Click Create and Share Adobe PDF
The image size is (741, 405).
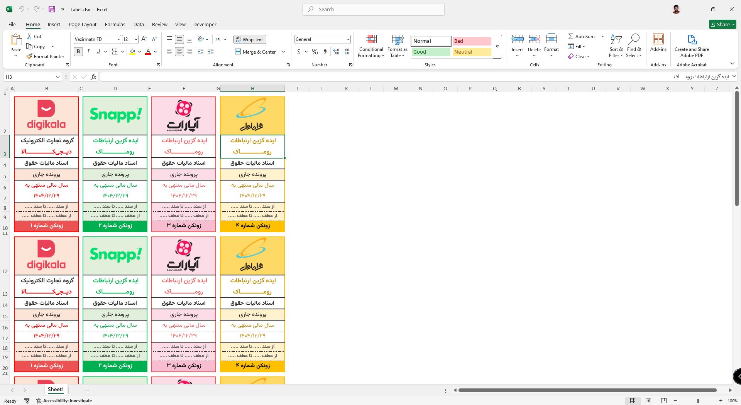click(692, 46)
